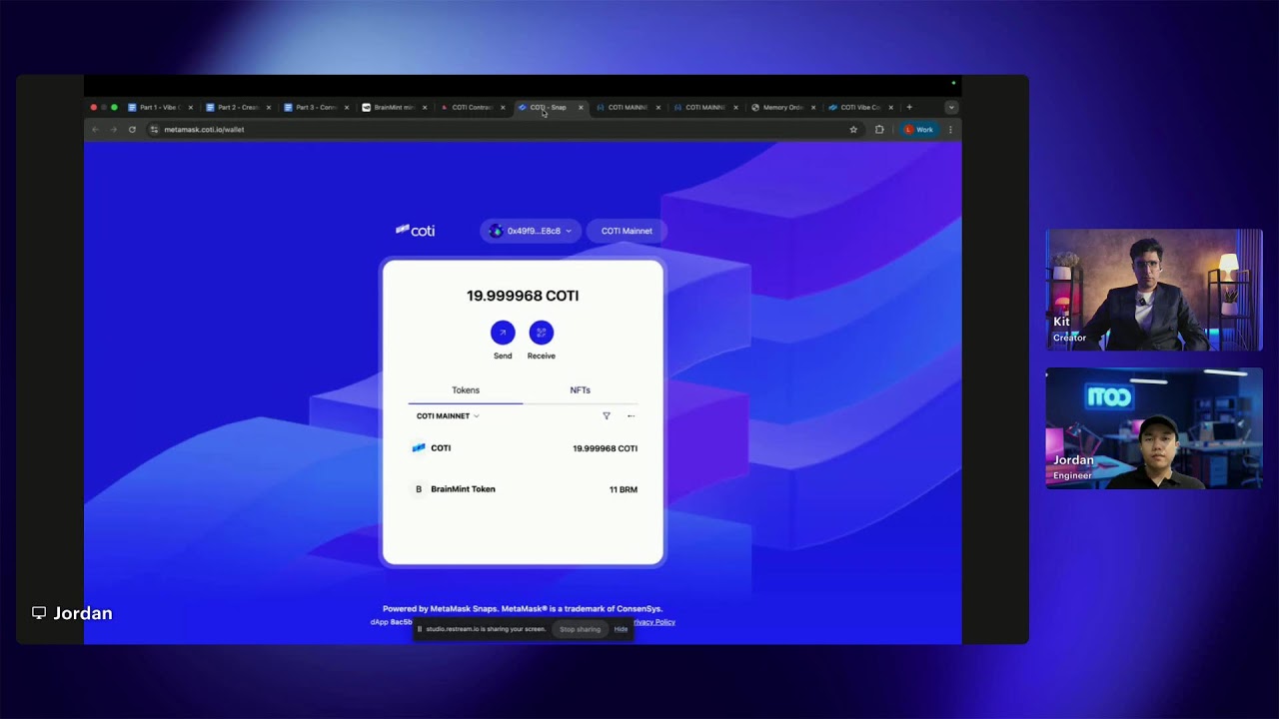
Task: Click the account avatar icon beside 0x49f9 address
Action: click(496, 231)
